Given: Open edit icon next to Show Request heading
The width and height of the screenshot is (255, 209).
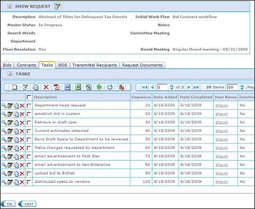Looking at the screenshot, I should 57,6.
